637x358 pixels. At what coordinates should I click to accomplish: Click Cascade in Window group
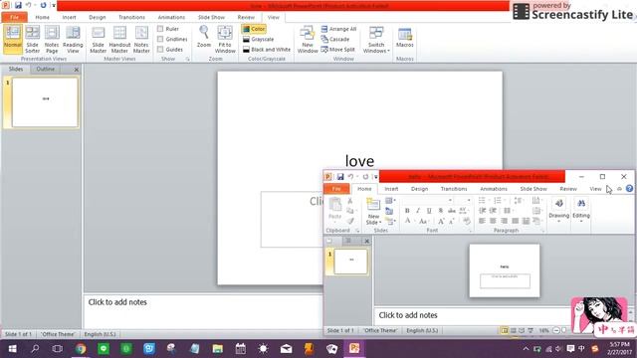[x=334, y=39]
